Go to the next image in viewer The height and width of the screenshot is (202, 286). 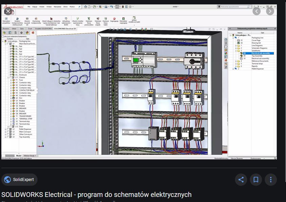coord(270,11)
